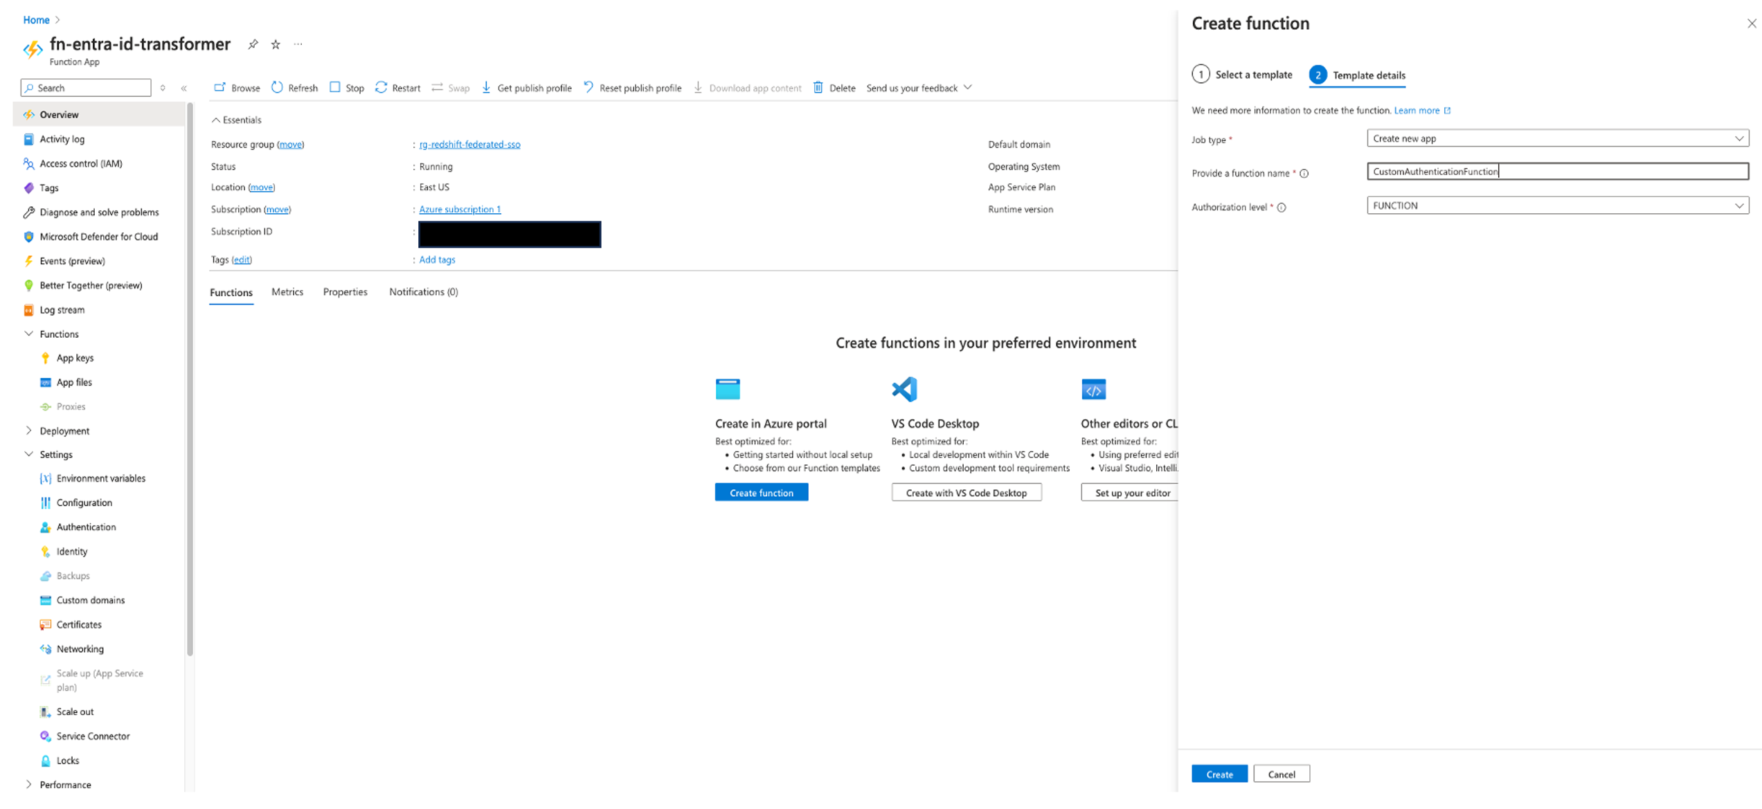Click the Create button

click(1219, 773)
